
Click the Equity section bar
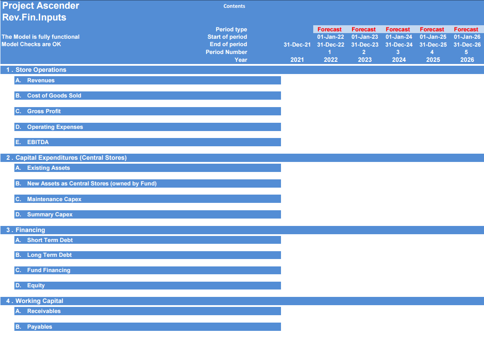pos(148,286)
